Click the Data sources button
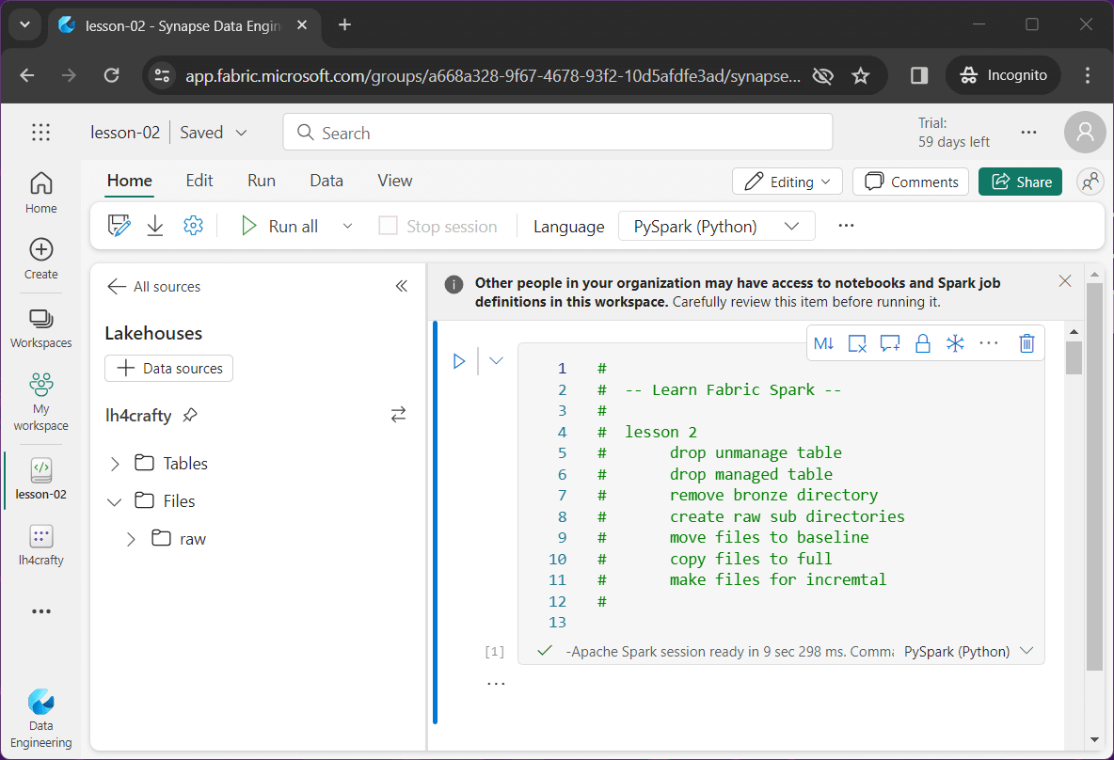 click(168, 369)
